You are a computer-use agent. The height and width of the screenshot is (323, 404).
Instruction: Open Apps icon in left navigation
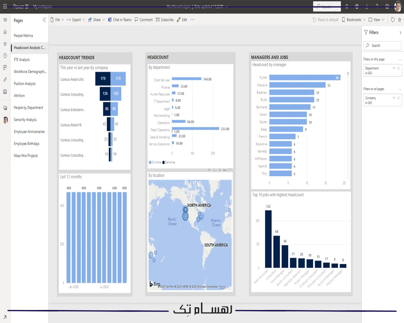(x=5, y=68)
